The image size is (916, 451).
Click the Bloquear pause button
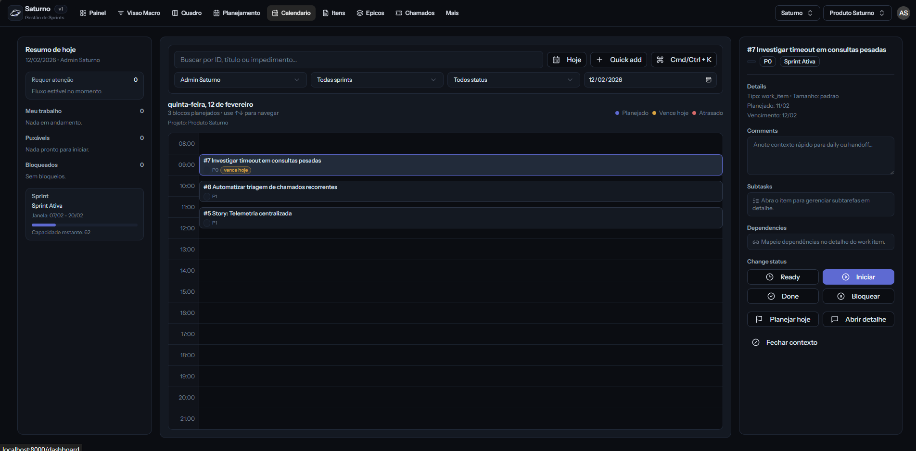tap(858, 296)
